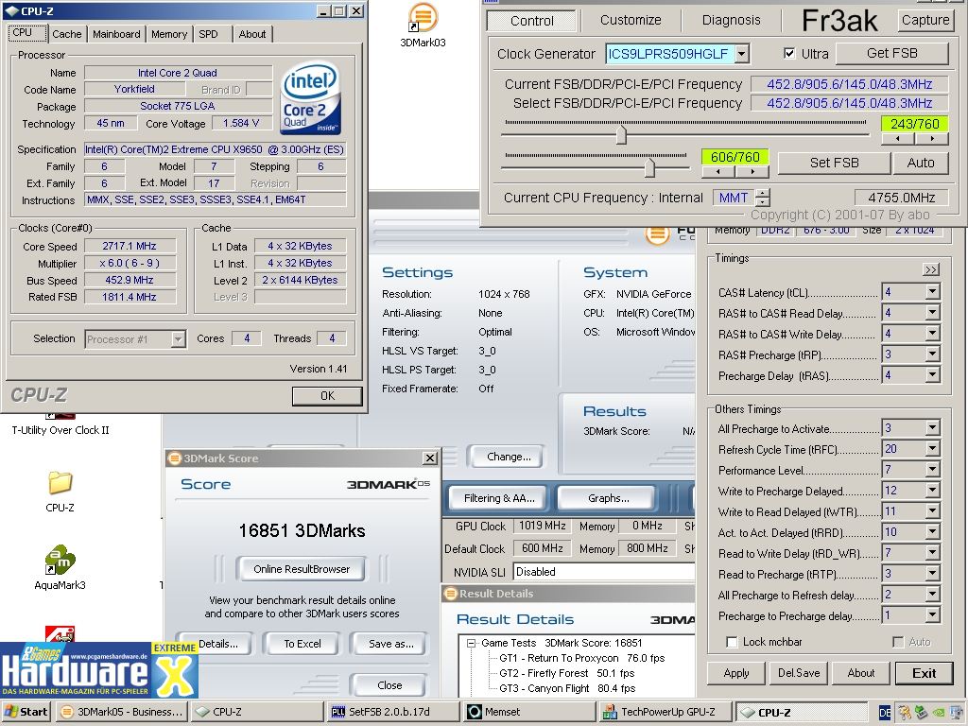This screenshot has height=726, width=968.
Task: Click the Get FSB button
Action: click(x=891, y=53)
